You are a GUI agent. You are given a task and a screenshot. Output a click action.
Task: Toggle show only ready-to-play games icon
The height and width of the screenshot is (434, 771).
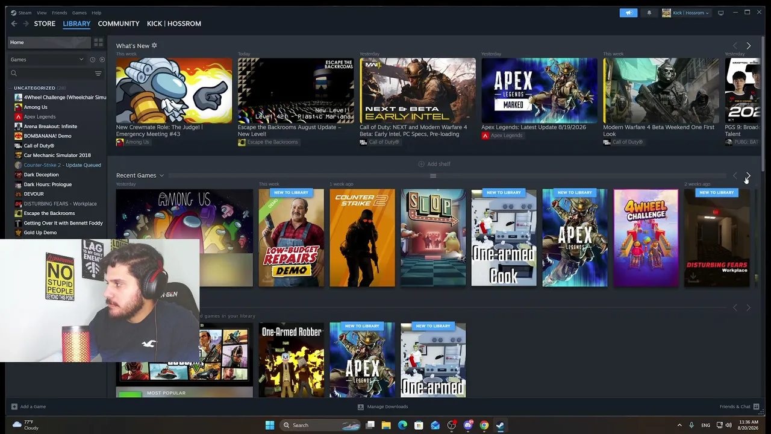pyautogui.click(x=102, y=60)
